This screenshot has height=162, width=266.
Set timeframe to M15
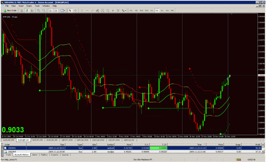[141, 11]
